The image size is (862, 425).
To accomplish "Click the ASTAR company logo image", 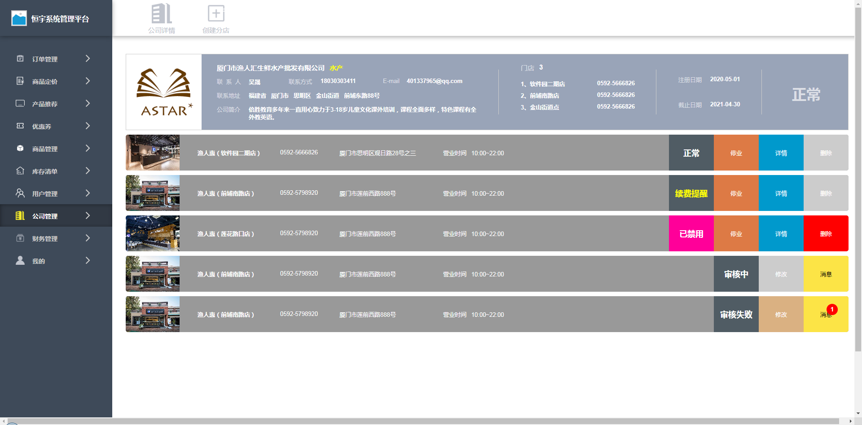I will [x=164, y=92].
